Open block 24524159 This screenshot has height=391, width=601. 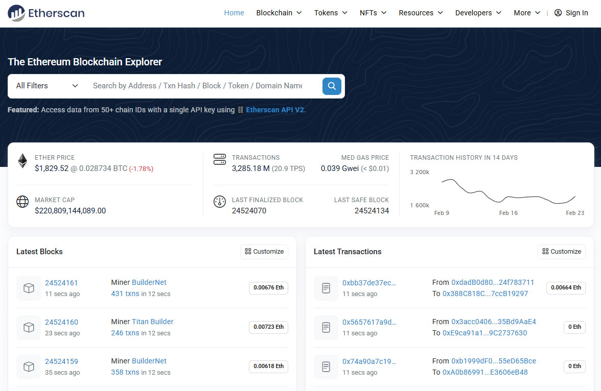click(61, 361)
